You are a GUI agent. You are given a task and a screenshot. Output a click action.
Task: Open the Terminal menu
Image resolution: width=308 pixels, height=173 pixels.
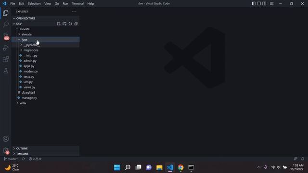click(77, 3)
